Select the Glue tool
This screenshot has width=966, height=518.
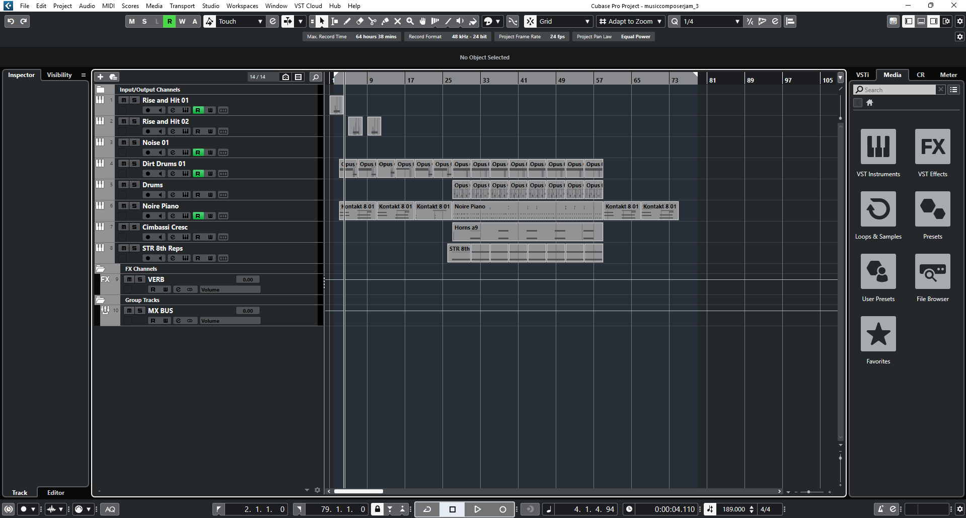[x=385, y=21]
